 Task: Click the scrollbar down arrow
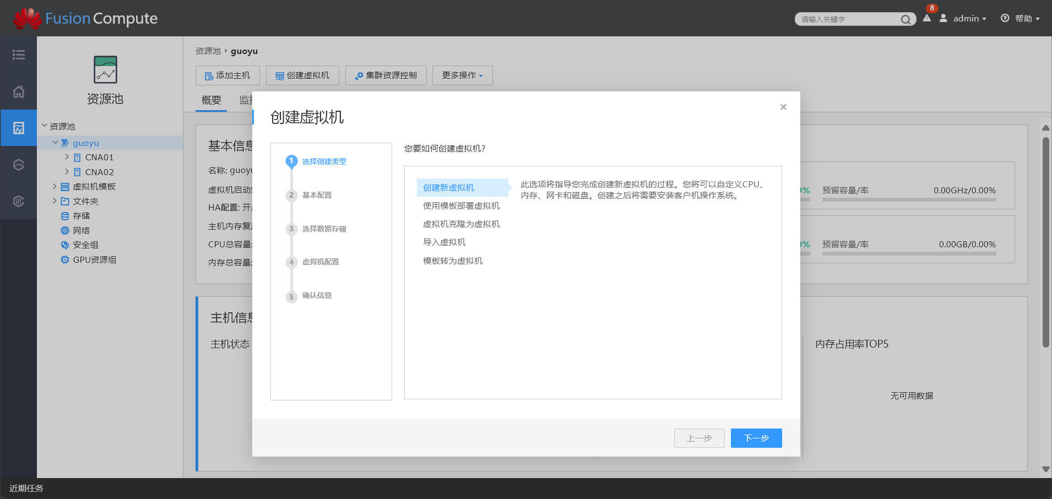[1046, 469]
